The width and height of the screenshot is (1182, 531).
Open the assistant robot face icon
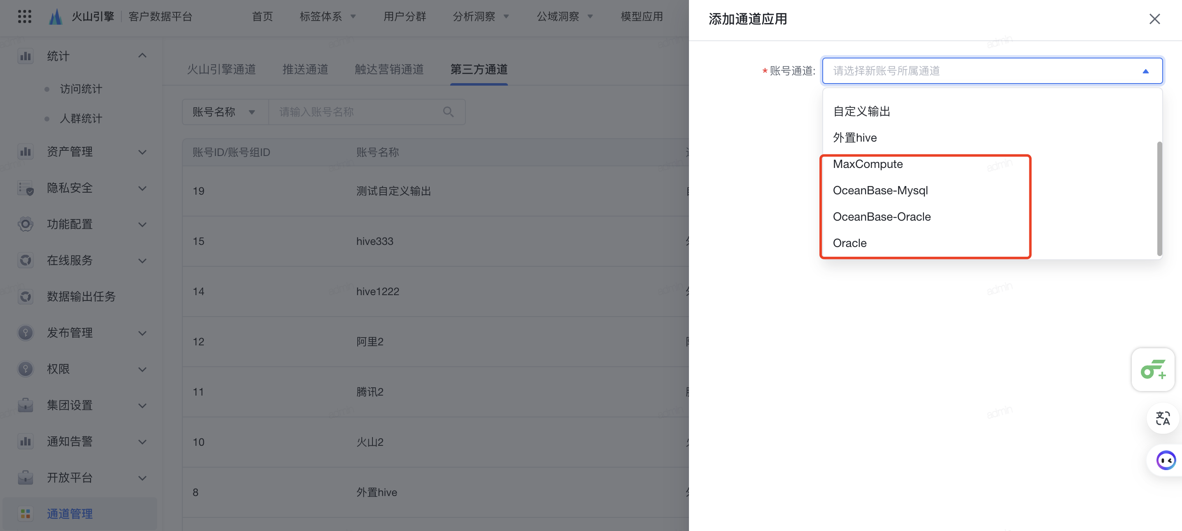click(1166, 460)
